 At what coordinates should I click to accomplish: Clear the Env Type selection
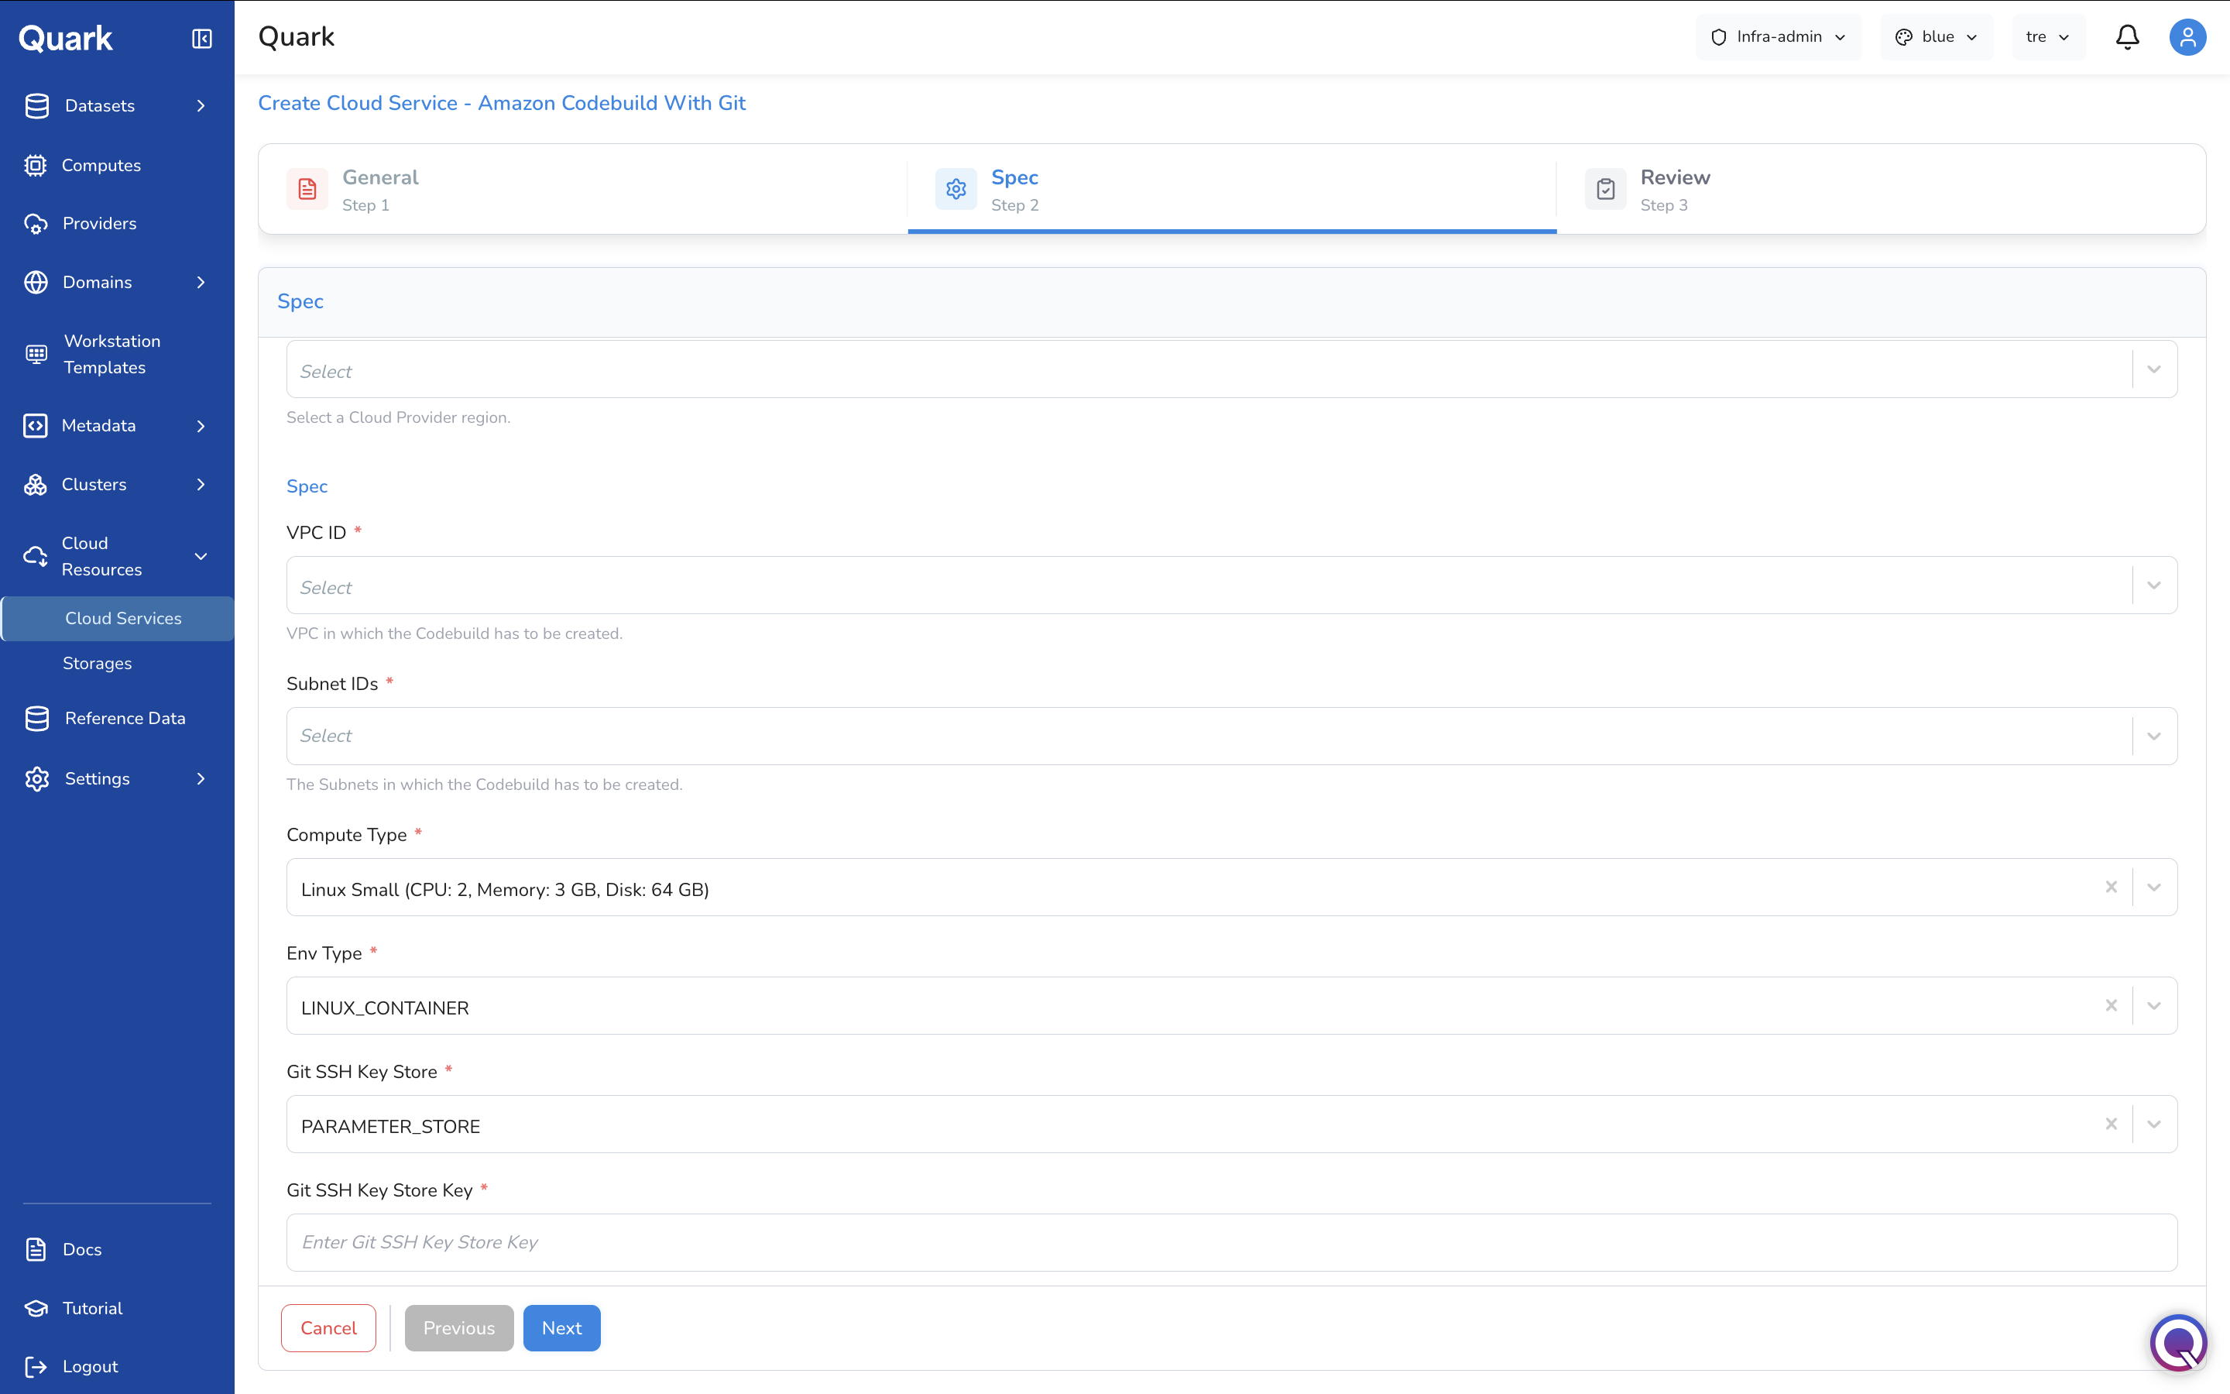pyautogui.click(x=2111, y=1006)
